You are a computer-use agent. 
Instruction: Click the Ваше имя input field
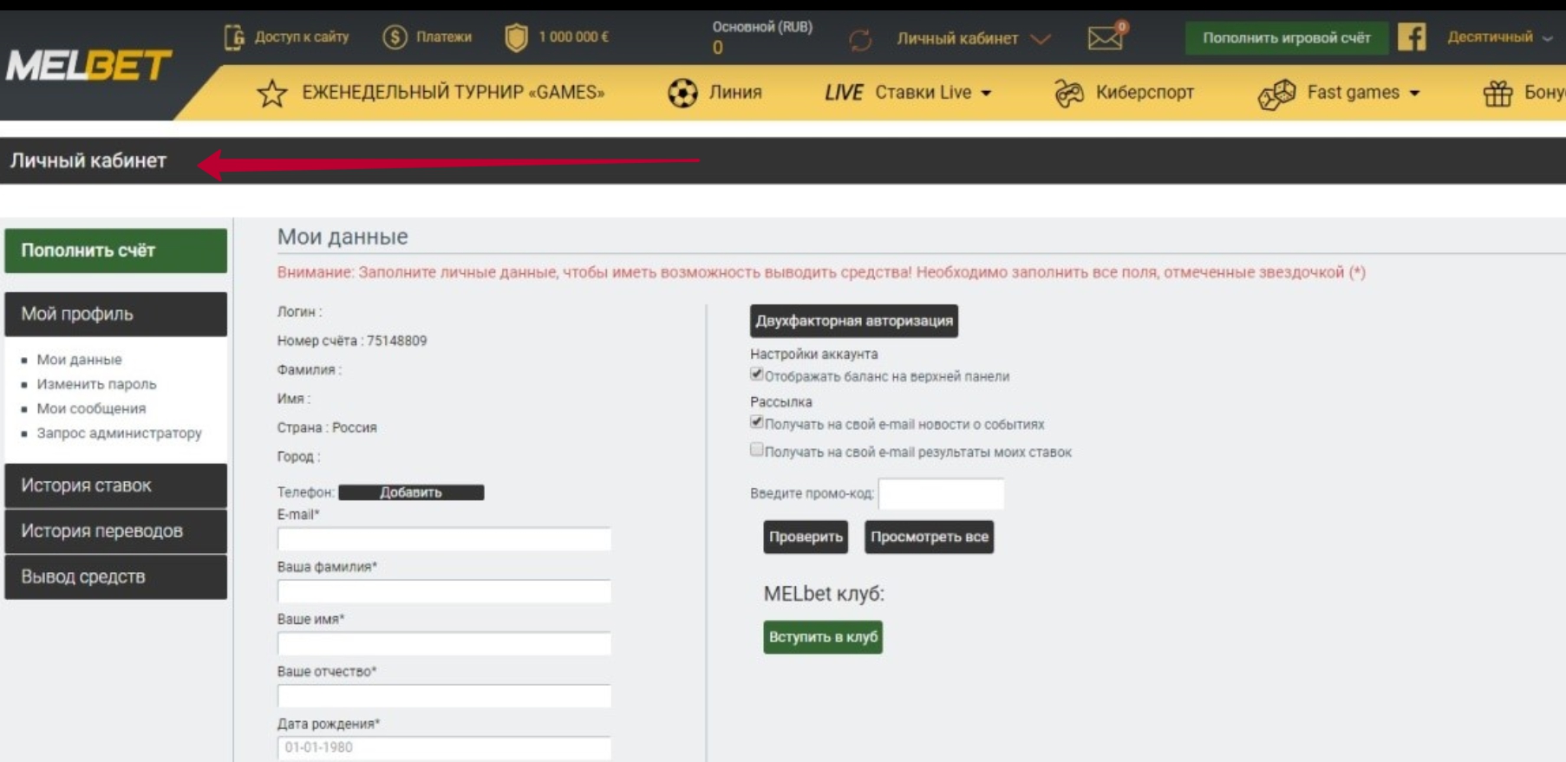tap(444, 643)
